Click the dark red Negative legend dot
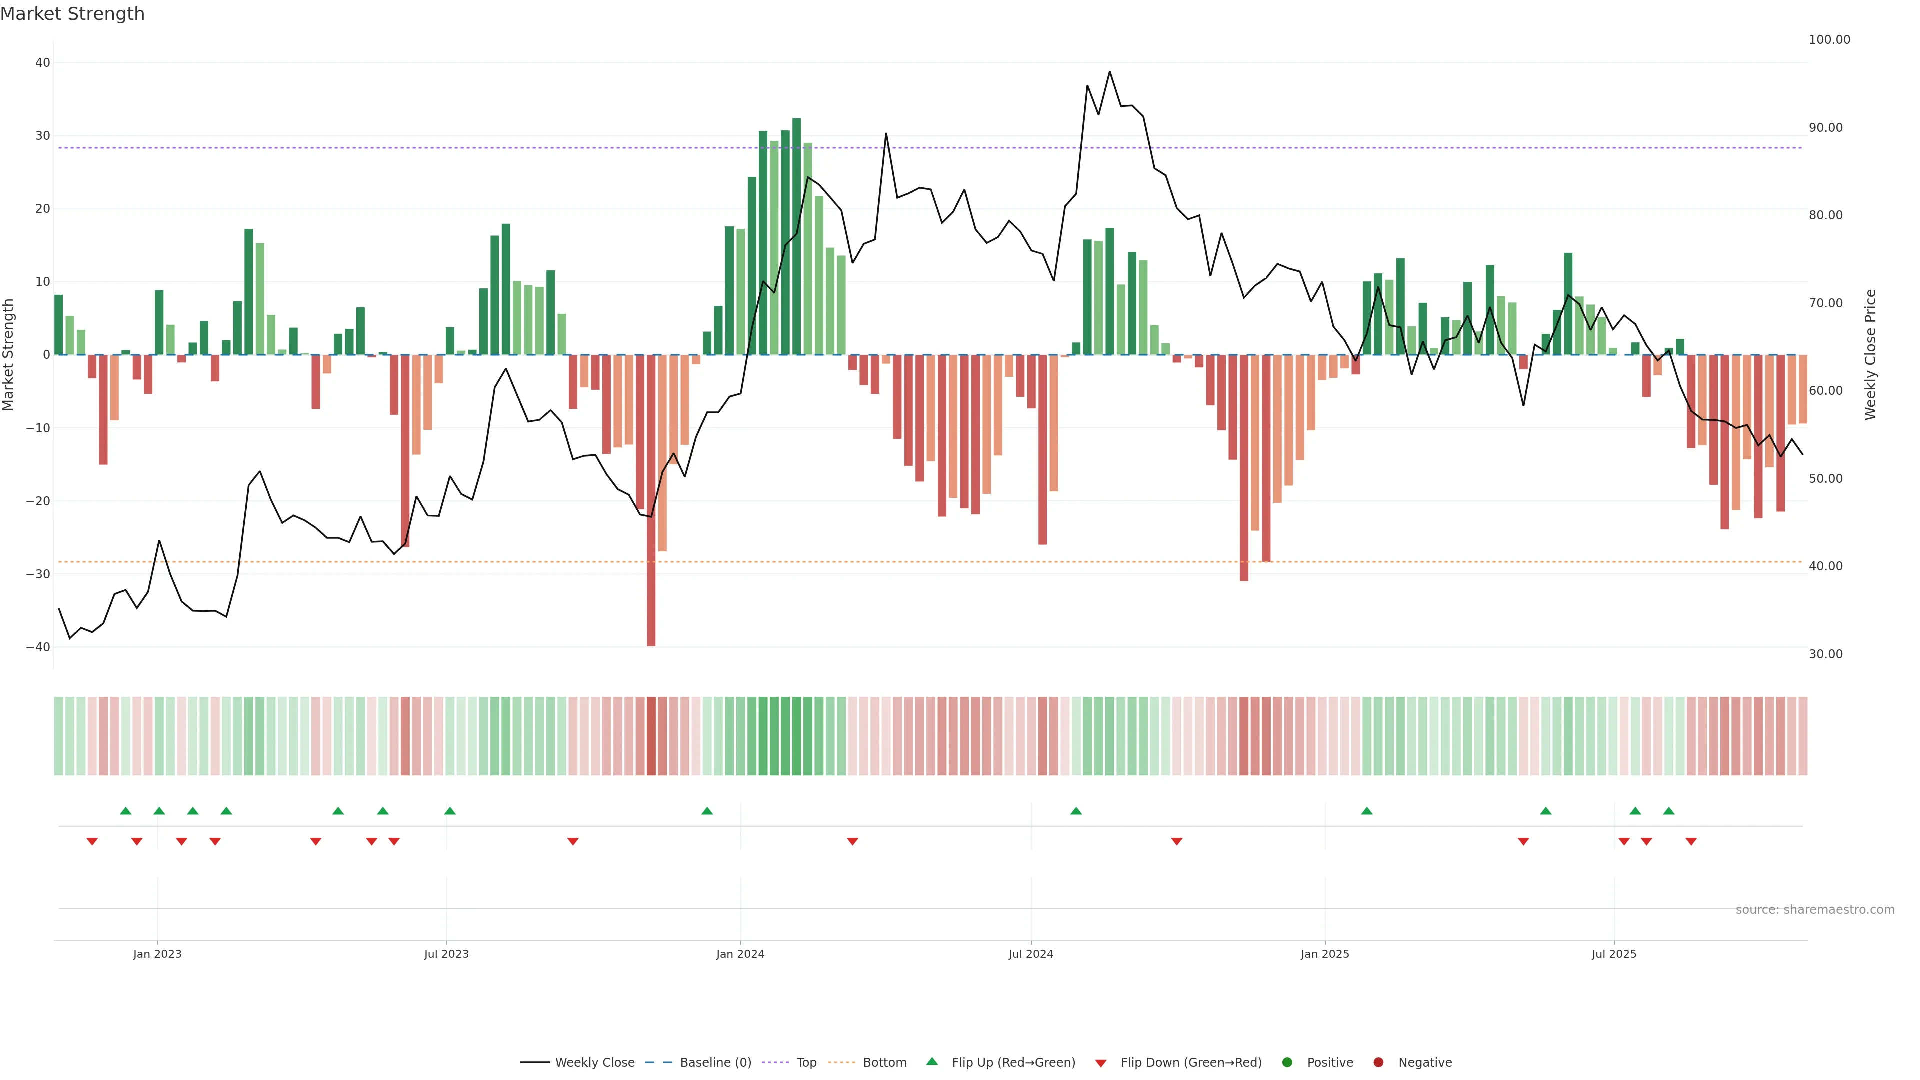This screenshot has height=1080, width=1920. 1378,1062
